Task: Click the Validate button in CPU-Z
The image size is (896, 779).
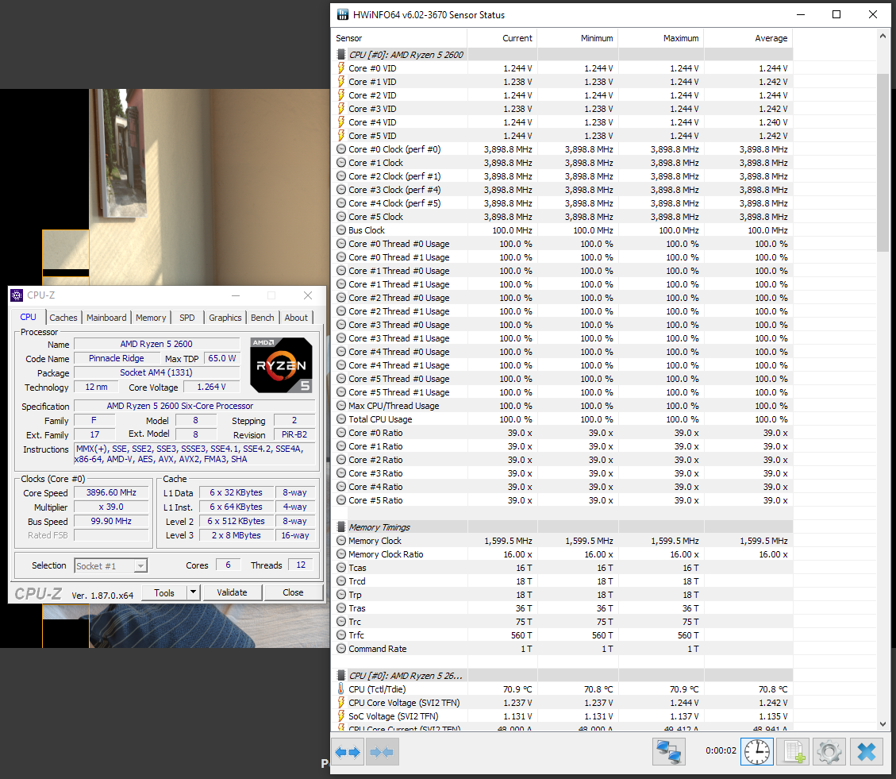Action: coord(232,592)
